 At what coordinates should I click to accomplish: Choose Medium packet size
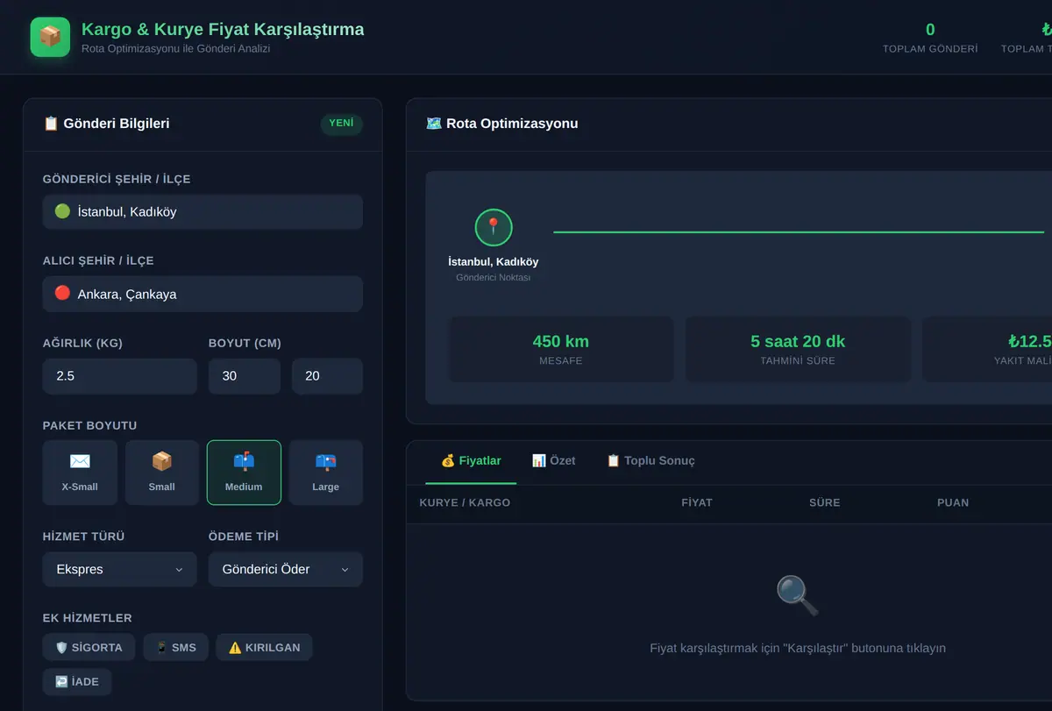pyautogui.click(x=244, y=473)
